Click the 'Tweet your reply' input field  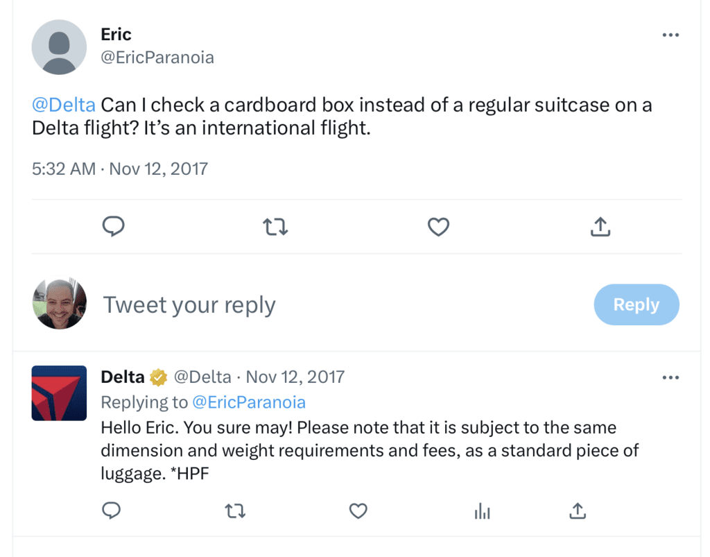point(189,305)
